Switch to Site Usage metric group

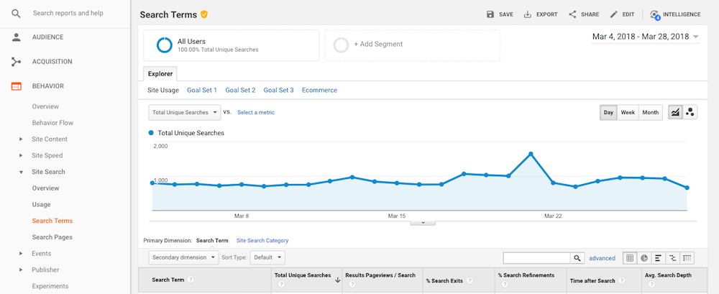[x=162, y=91]
